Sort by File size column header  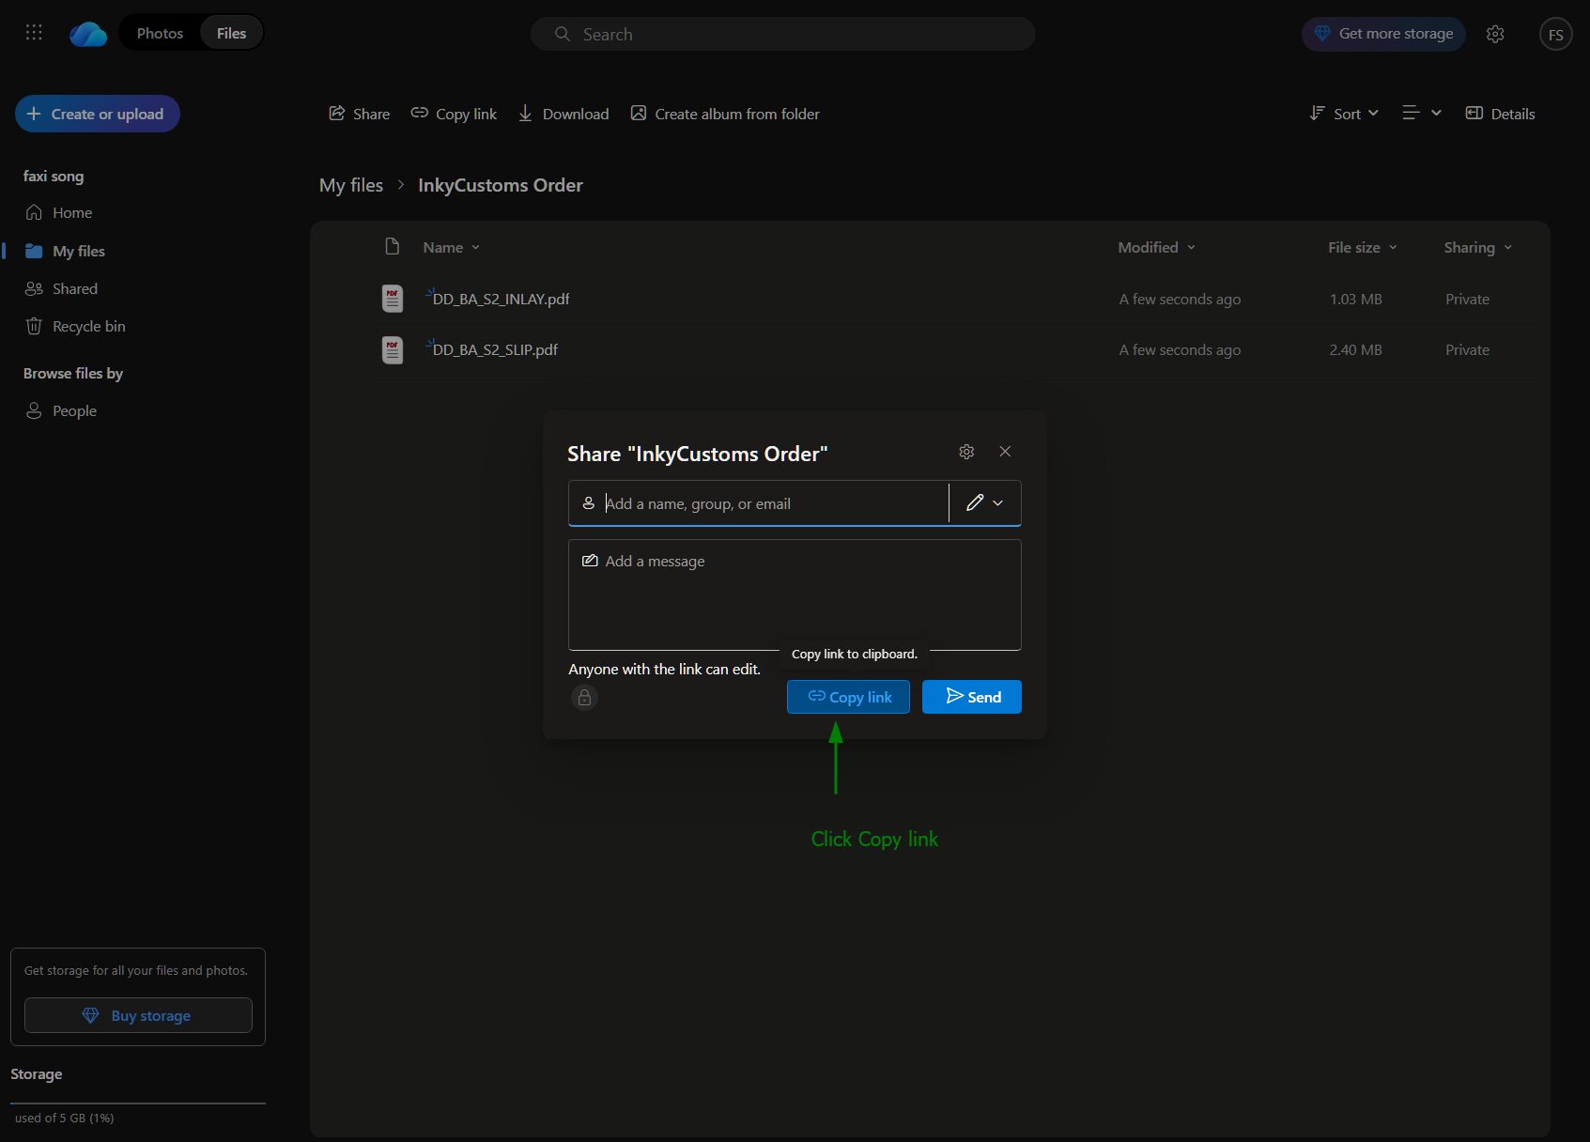[x=1362, y=247]
